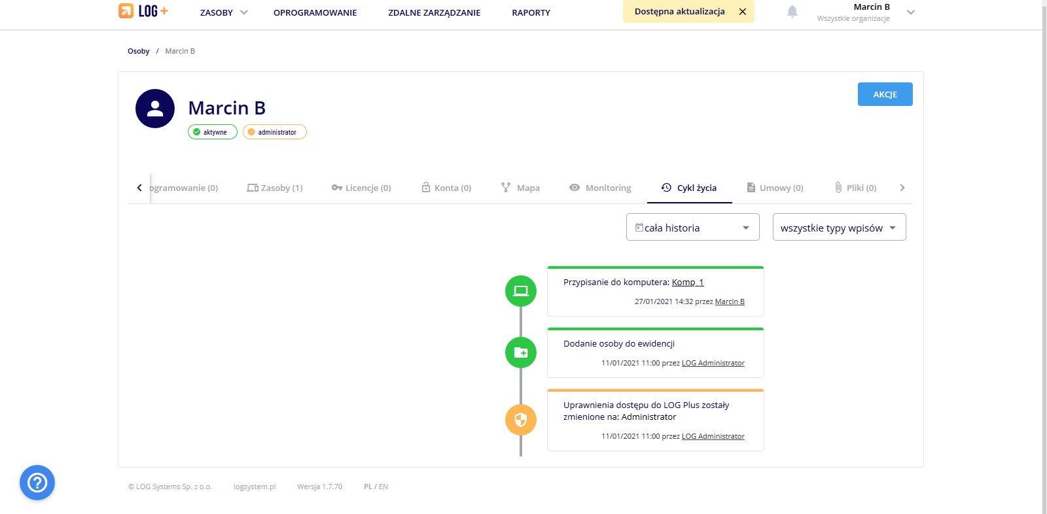Click the green folder-plus timeline icon
Viewport: 1047px width, 514px height.
coord(521,352)
